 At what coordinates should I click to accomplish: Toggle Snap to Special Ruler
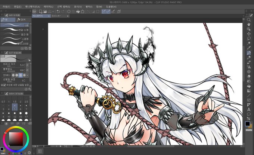[x=108, y=12]
